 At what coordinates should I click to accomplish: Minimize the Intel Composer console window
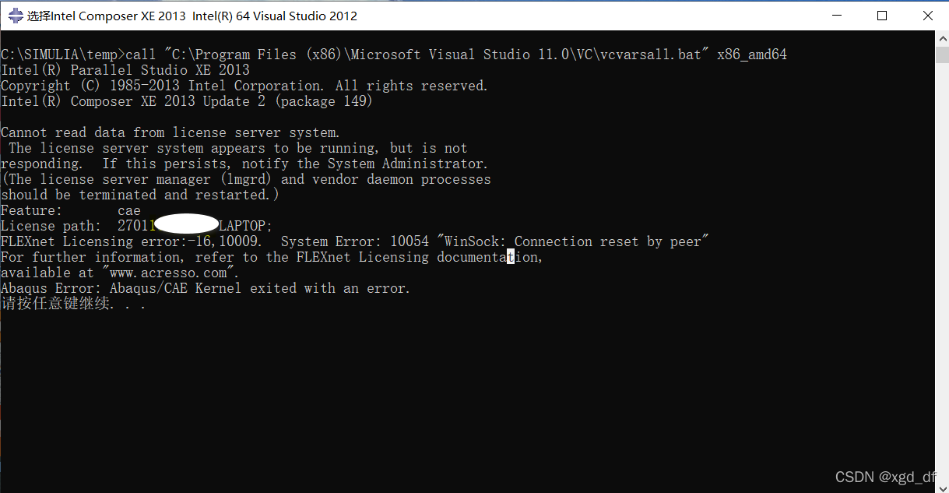(837, 16)
